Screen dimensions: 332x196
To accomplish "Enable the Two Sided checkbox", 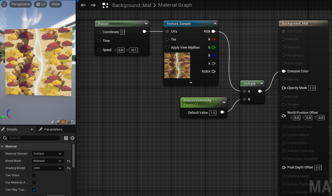I will coord(34,175).
